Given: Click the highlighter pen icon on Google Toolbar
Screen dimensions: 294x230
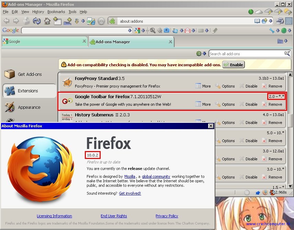Looking at the screenshot, I should coord(215,30).
